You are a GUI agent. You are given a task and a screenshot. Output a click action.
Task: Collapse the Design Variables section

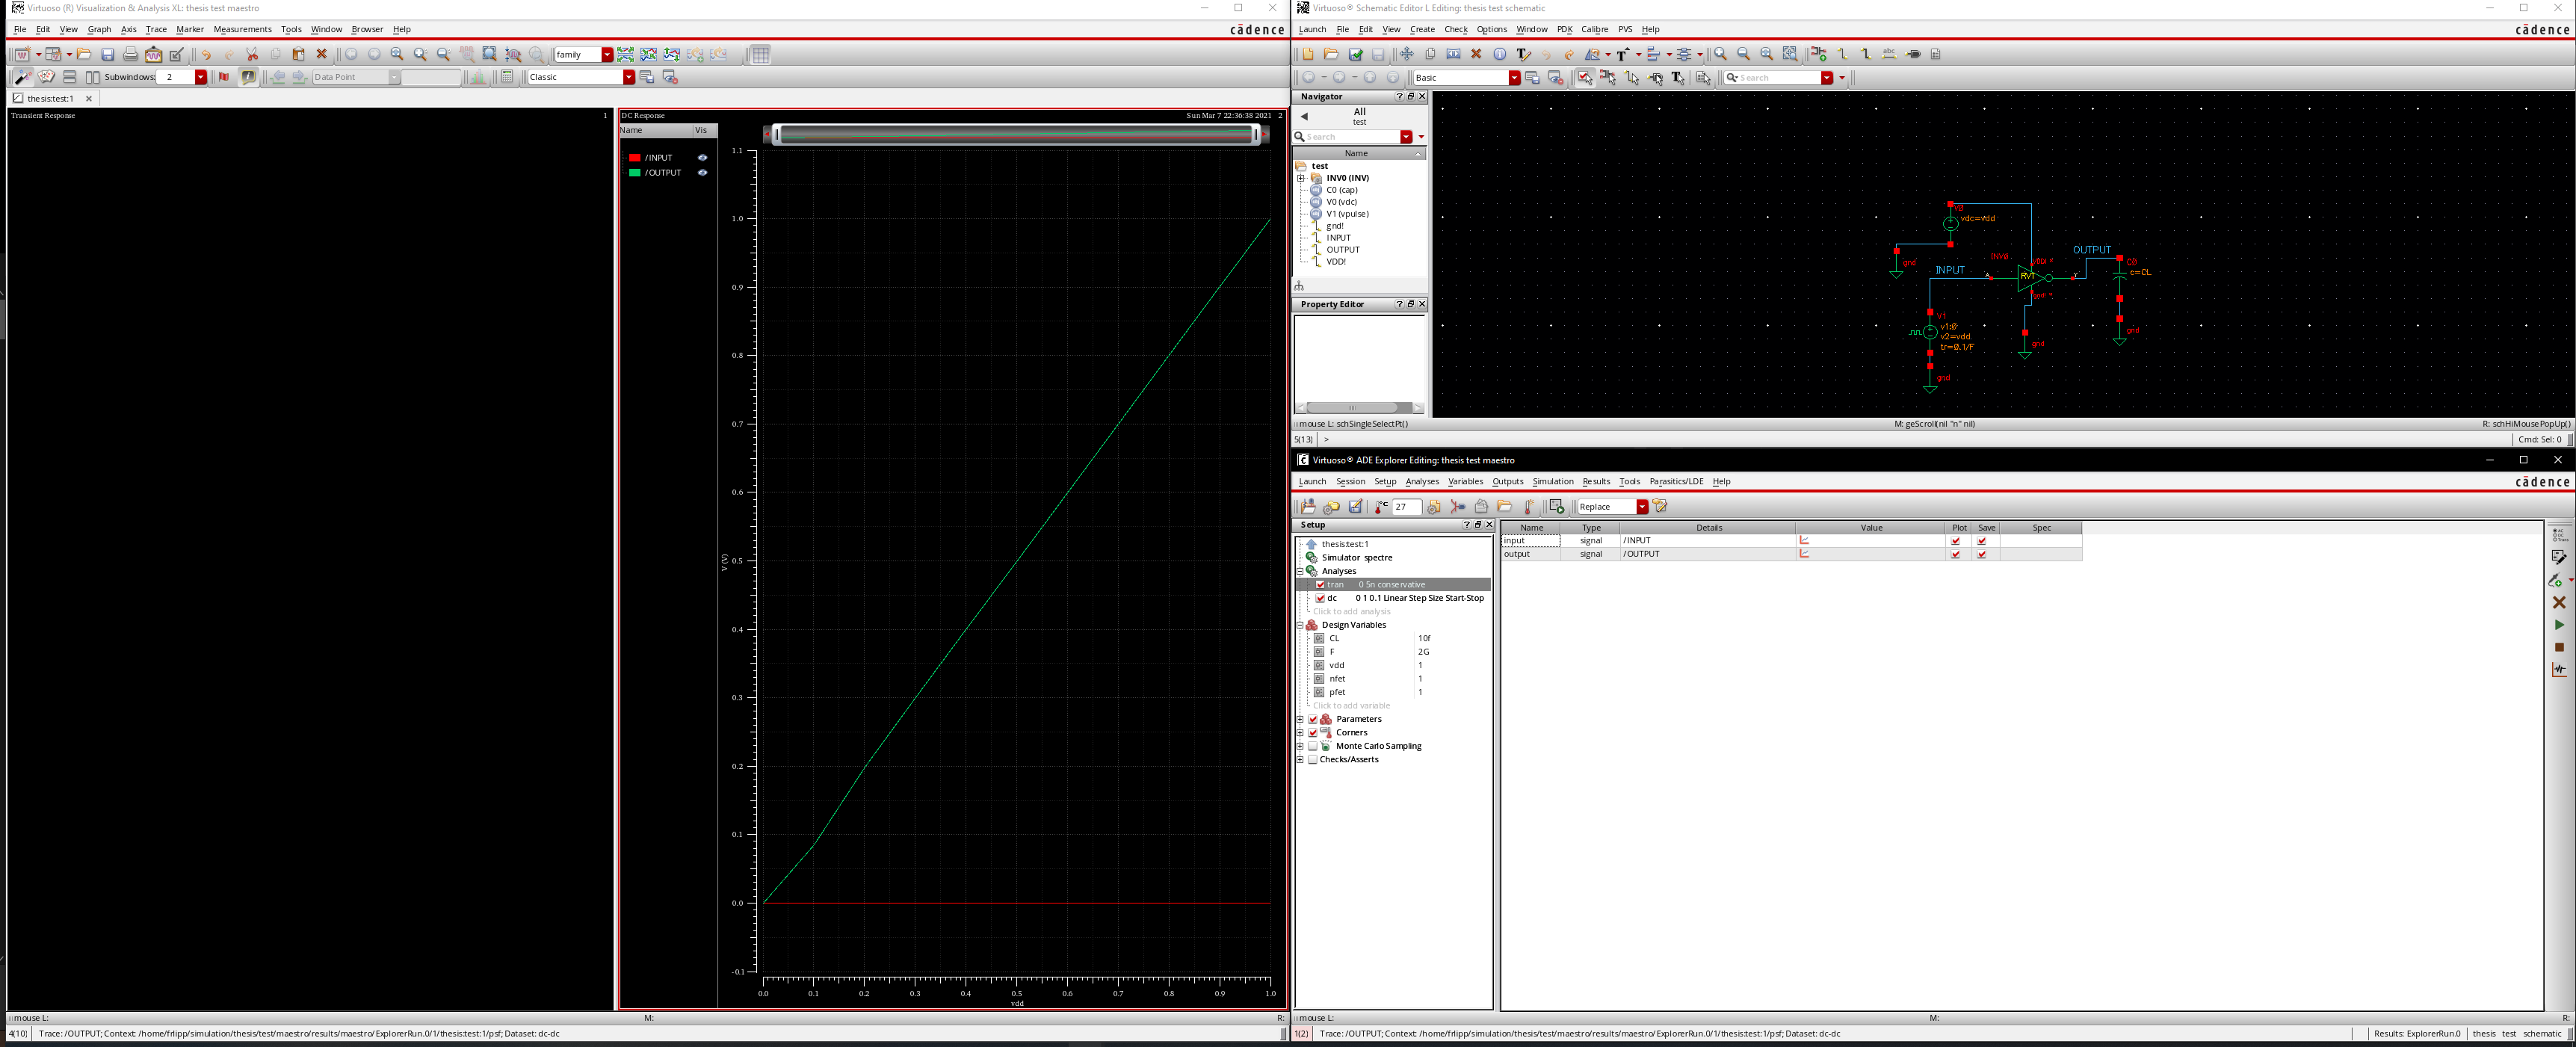[1300, 625]
